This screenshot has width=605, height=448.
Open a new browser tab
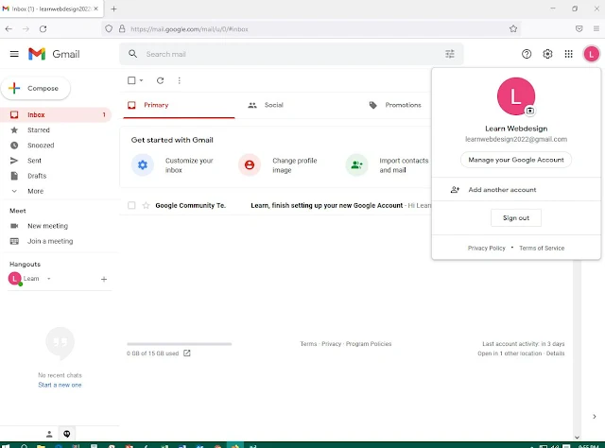tap(113, 9)
